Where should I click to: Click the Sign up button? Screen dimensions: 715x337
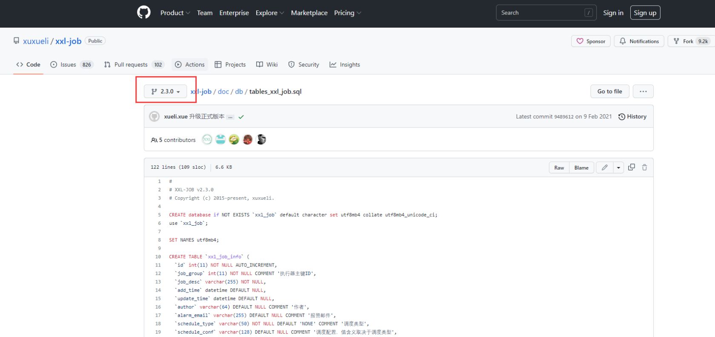click(x=645, y=13)
